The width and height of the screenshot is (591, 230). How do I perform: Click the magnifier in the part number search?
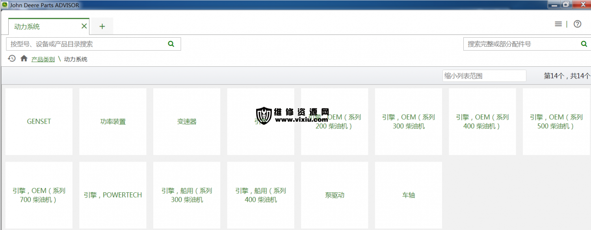pyautogui.click(x=584, y=44)
